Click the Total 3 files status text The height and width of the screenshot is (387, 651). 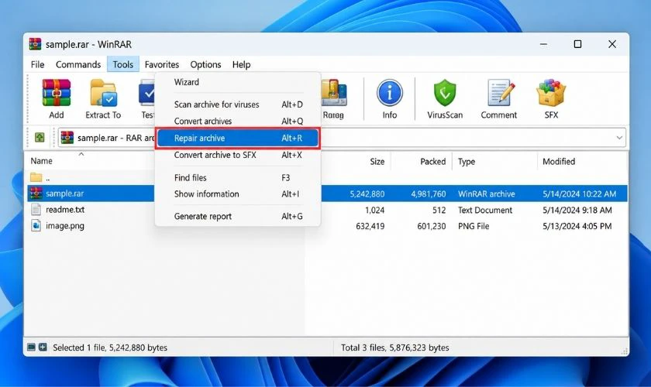point(394,348)
